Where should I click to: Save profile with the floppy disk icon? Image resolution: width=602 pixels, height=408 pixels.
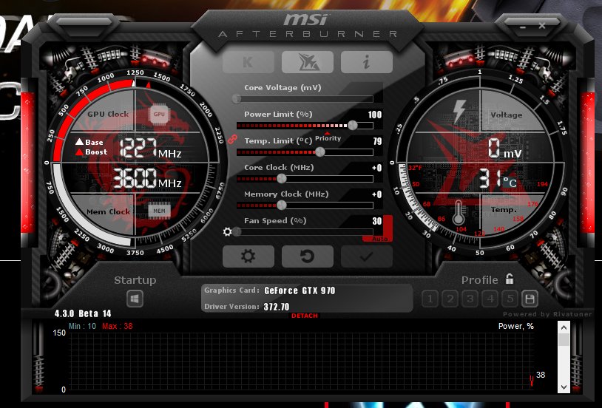[530, 299]
